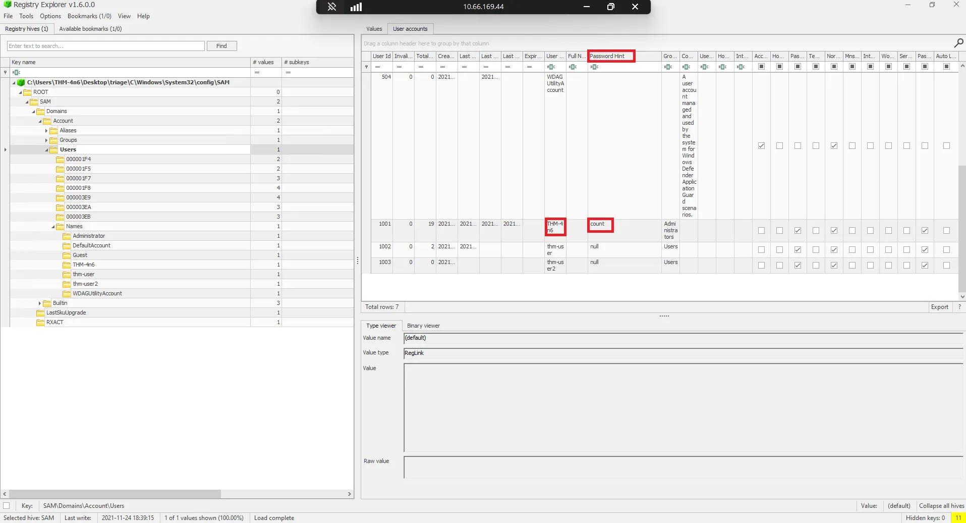Toggle first checkbox in THM-4n6 user row

[x=761, y=231]
